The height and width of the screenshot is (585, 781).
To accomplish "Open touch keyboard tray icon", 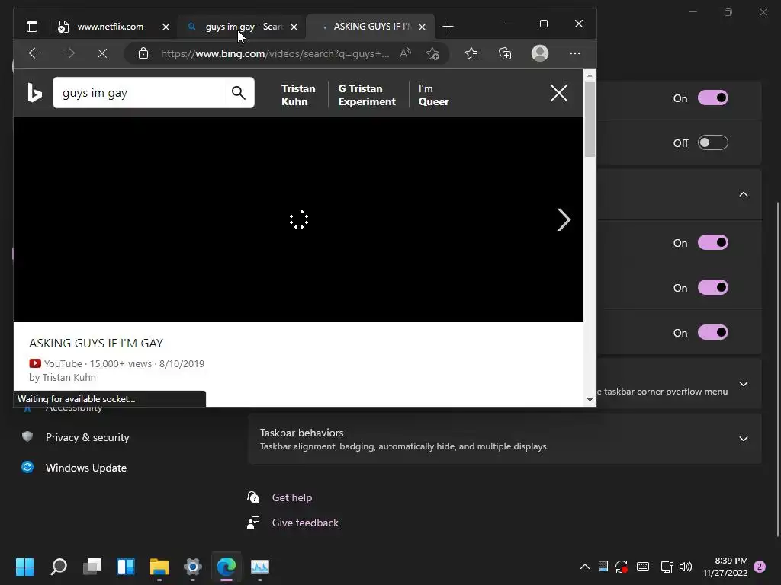I will (643, 567).
